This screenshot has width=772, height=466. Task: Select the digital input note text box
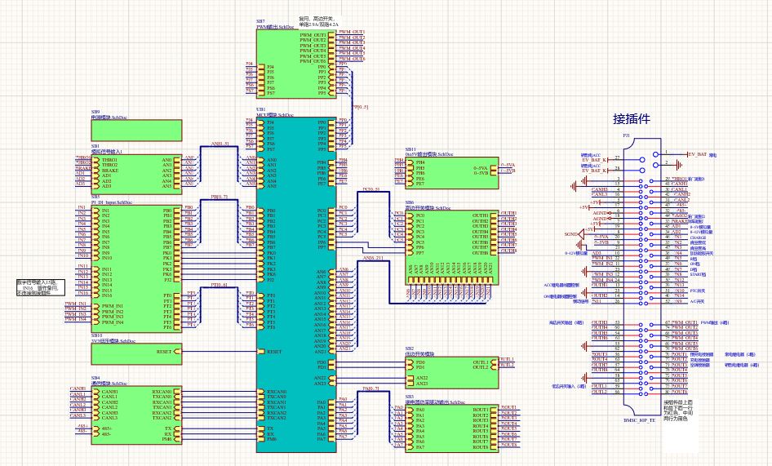click(40, 287)
